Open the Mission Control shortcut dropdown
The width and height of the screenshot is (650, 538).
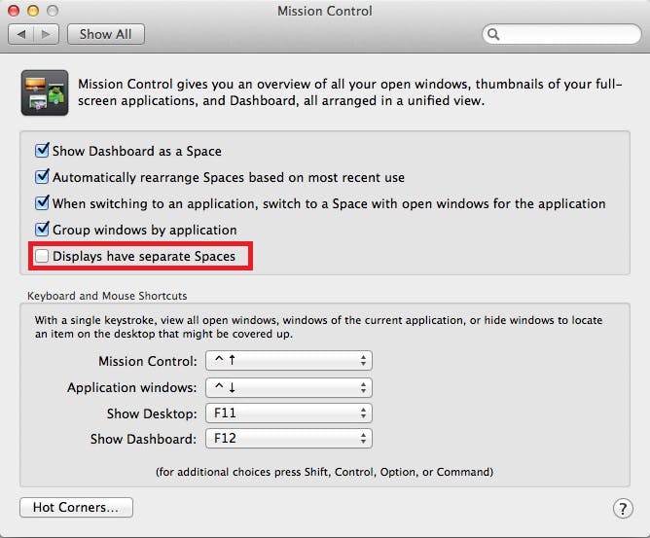(289, 361)
